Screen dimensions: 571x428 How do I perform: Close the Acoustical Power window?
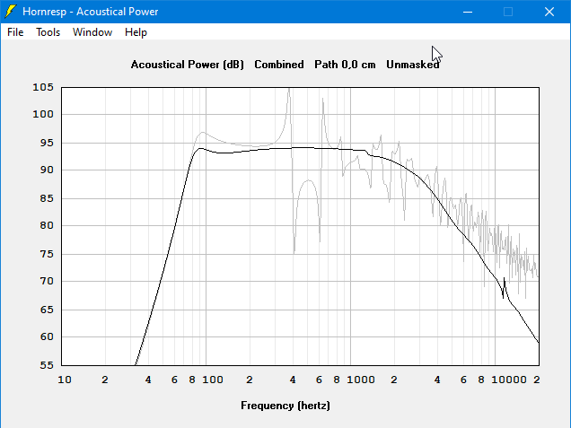point(549,12)
